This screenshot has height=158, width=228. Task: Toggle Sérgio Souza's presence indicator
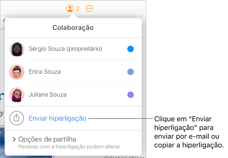click(x=131, y=49)
